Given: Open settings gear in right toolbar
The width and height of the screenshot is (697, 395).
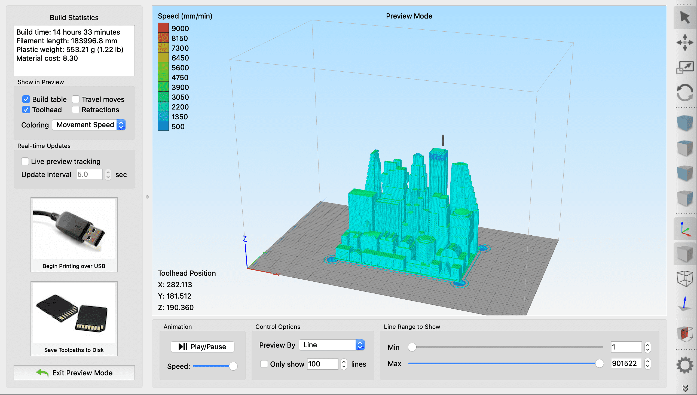Looking at the screenshot, I should (x=685, y=365).
